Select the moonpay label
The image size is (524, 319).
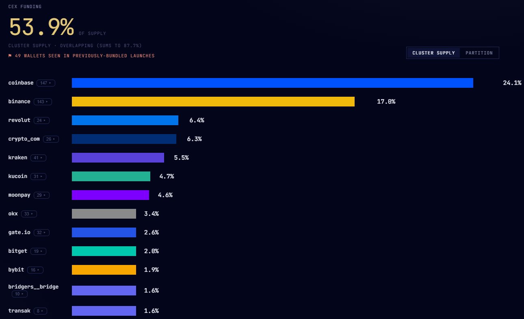[x=19, y=195]
